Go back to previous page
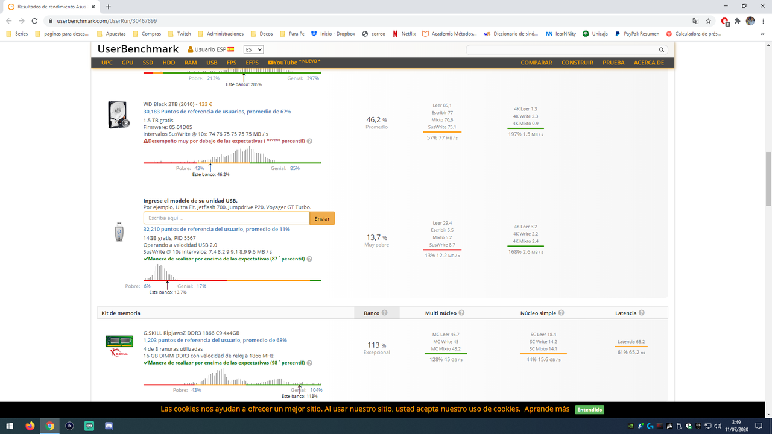 click(x=8, y=20)
